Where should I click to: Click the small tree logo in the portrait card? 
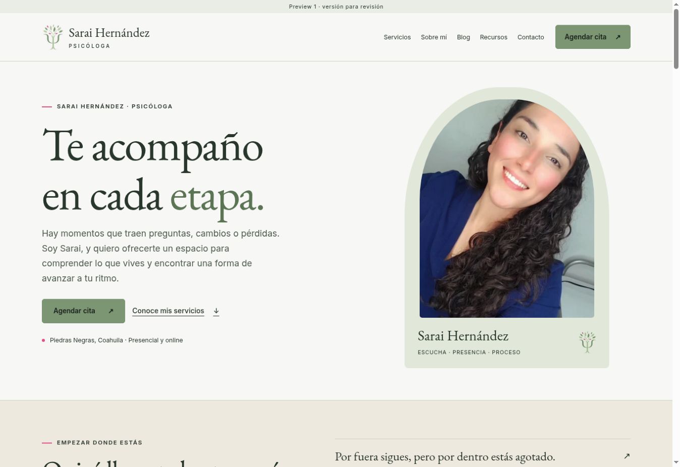pyautogui.click(x=587, y=342)
